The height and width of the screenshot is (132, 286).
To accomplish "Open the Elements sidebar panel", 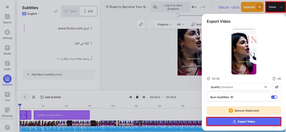I will [x=7, y=112].
